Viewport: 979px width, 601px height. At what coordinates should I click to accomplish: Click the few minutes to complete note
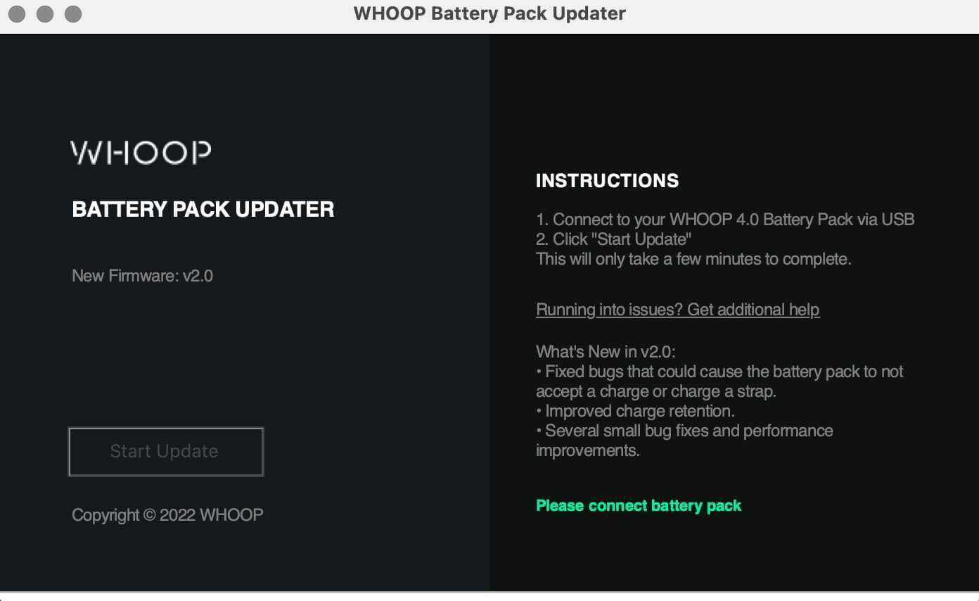click(x=694, y=259)
